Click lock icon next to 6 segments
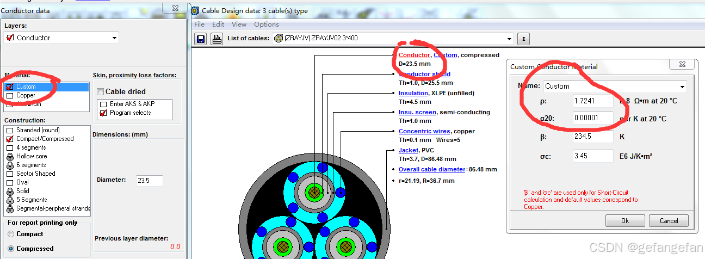This screenshot has height=259, width=705. pos(10,165)
